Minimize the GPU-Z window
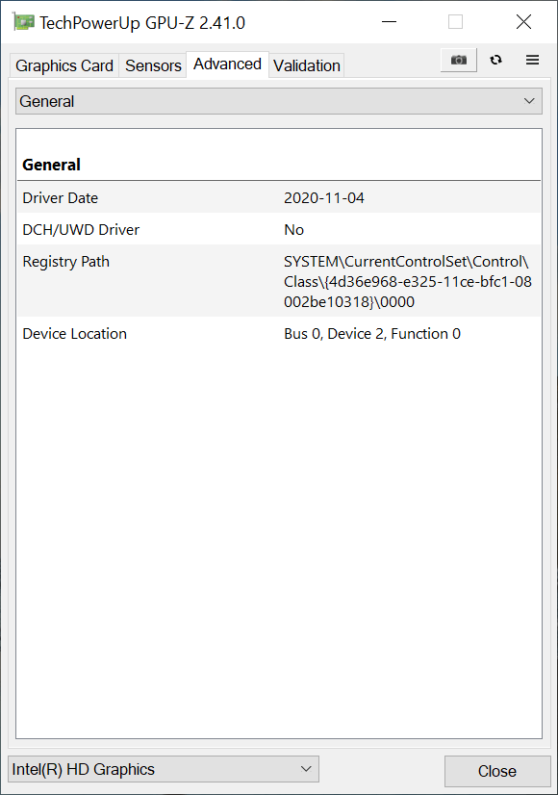This screenshot has width=558, height=795. tap(389, 22)
